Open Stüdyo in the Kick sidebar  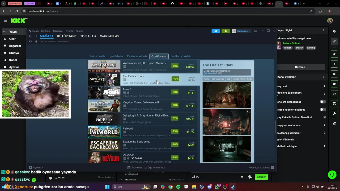(x=14, y=53)
